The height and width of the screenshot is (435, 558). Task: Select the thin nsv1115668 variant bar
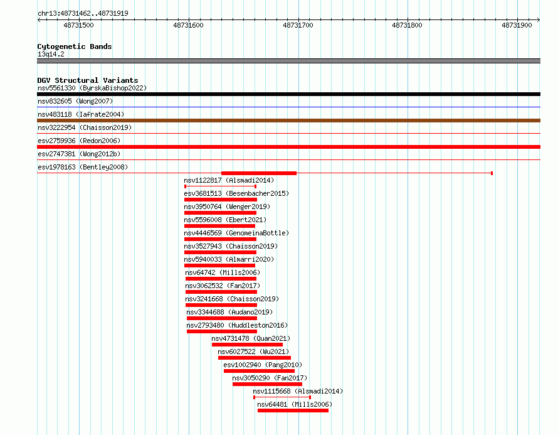(x=282, y=397)
